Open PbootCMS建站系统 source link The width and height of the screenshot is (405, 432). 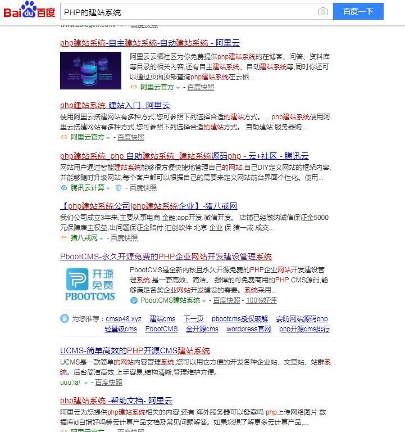170,300
